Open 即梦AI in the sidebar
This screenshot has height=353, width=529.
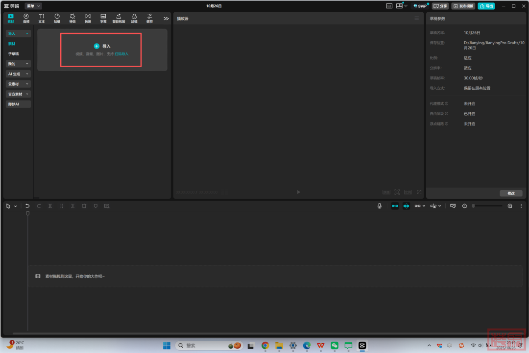click(14, 104)
